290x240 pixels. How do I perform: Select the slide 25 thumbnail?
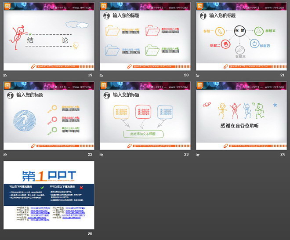49,195
